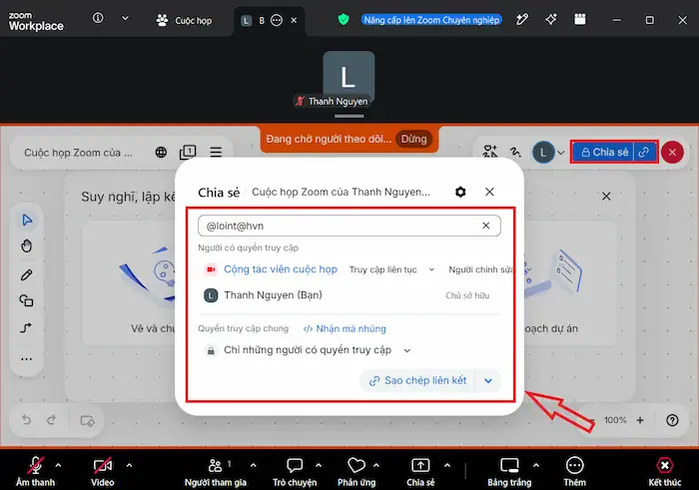
Task: Select the Thanh Nguyen participant tile
Action: 349,79
